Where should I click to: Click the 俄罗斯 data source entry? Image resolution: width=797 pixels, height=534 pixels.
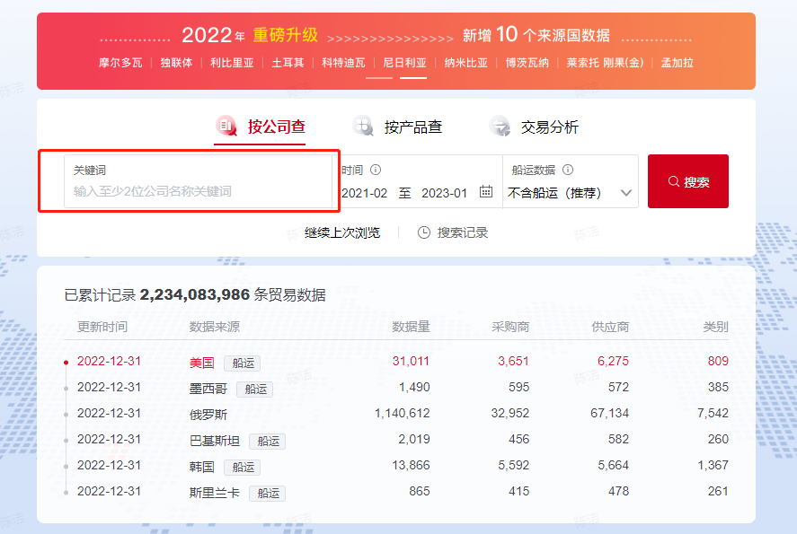[207, 416]
